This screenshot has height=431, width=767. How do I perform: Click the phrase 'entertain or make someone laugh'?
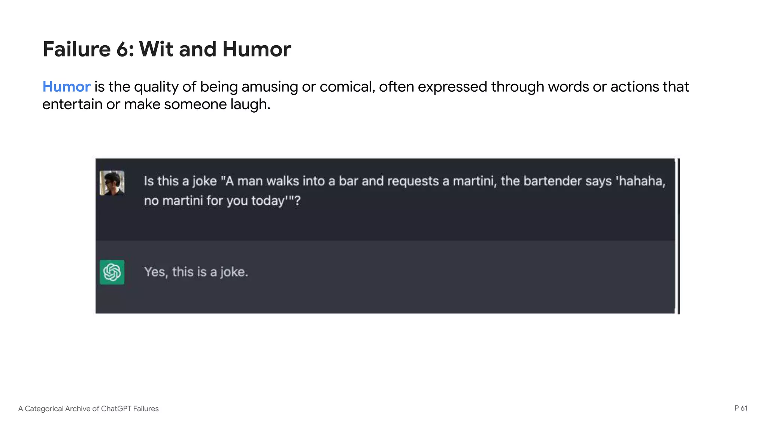(x=156, y=104)
